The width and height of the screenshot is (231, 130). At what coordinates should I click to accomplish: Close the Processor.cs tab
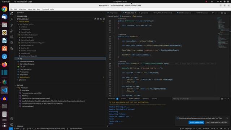click(135, 13)
